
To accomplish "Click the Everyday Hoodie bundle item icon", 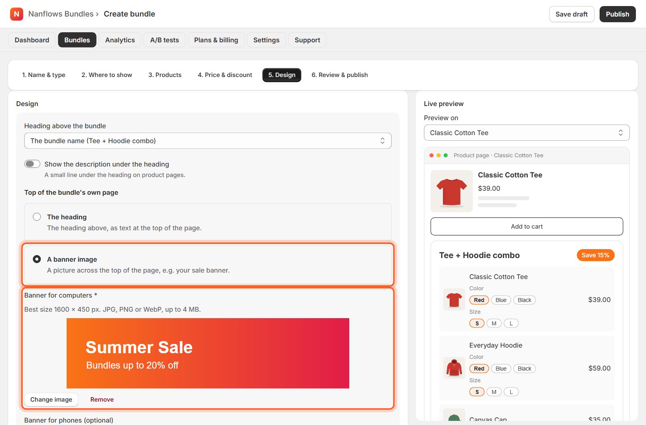I will click(x=454, y=368).
